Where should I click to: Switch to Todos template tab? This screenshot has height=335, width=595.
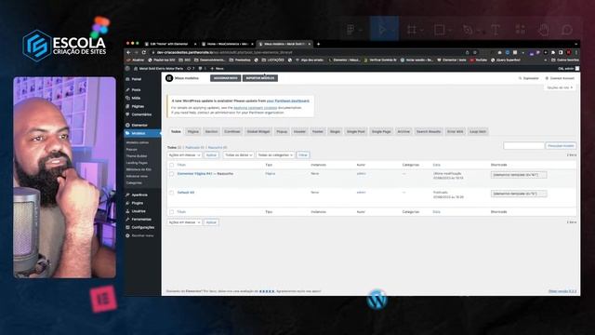(x=176, y=131)
